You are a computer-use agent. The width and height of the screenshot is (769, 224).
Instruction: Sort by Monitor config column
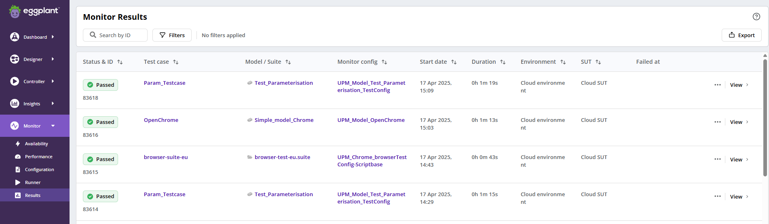(x=384, y=62)
